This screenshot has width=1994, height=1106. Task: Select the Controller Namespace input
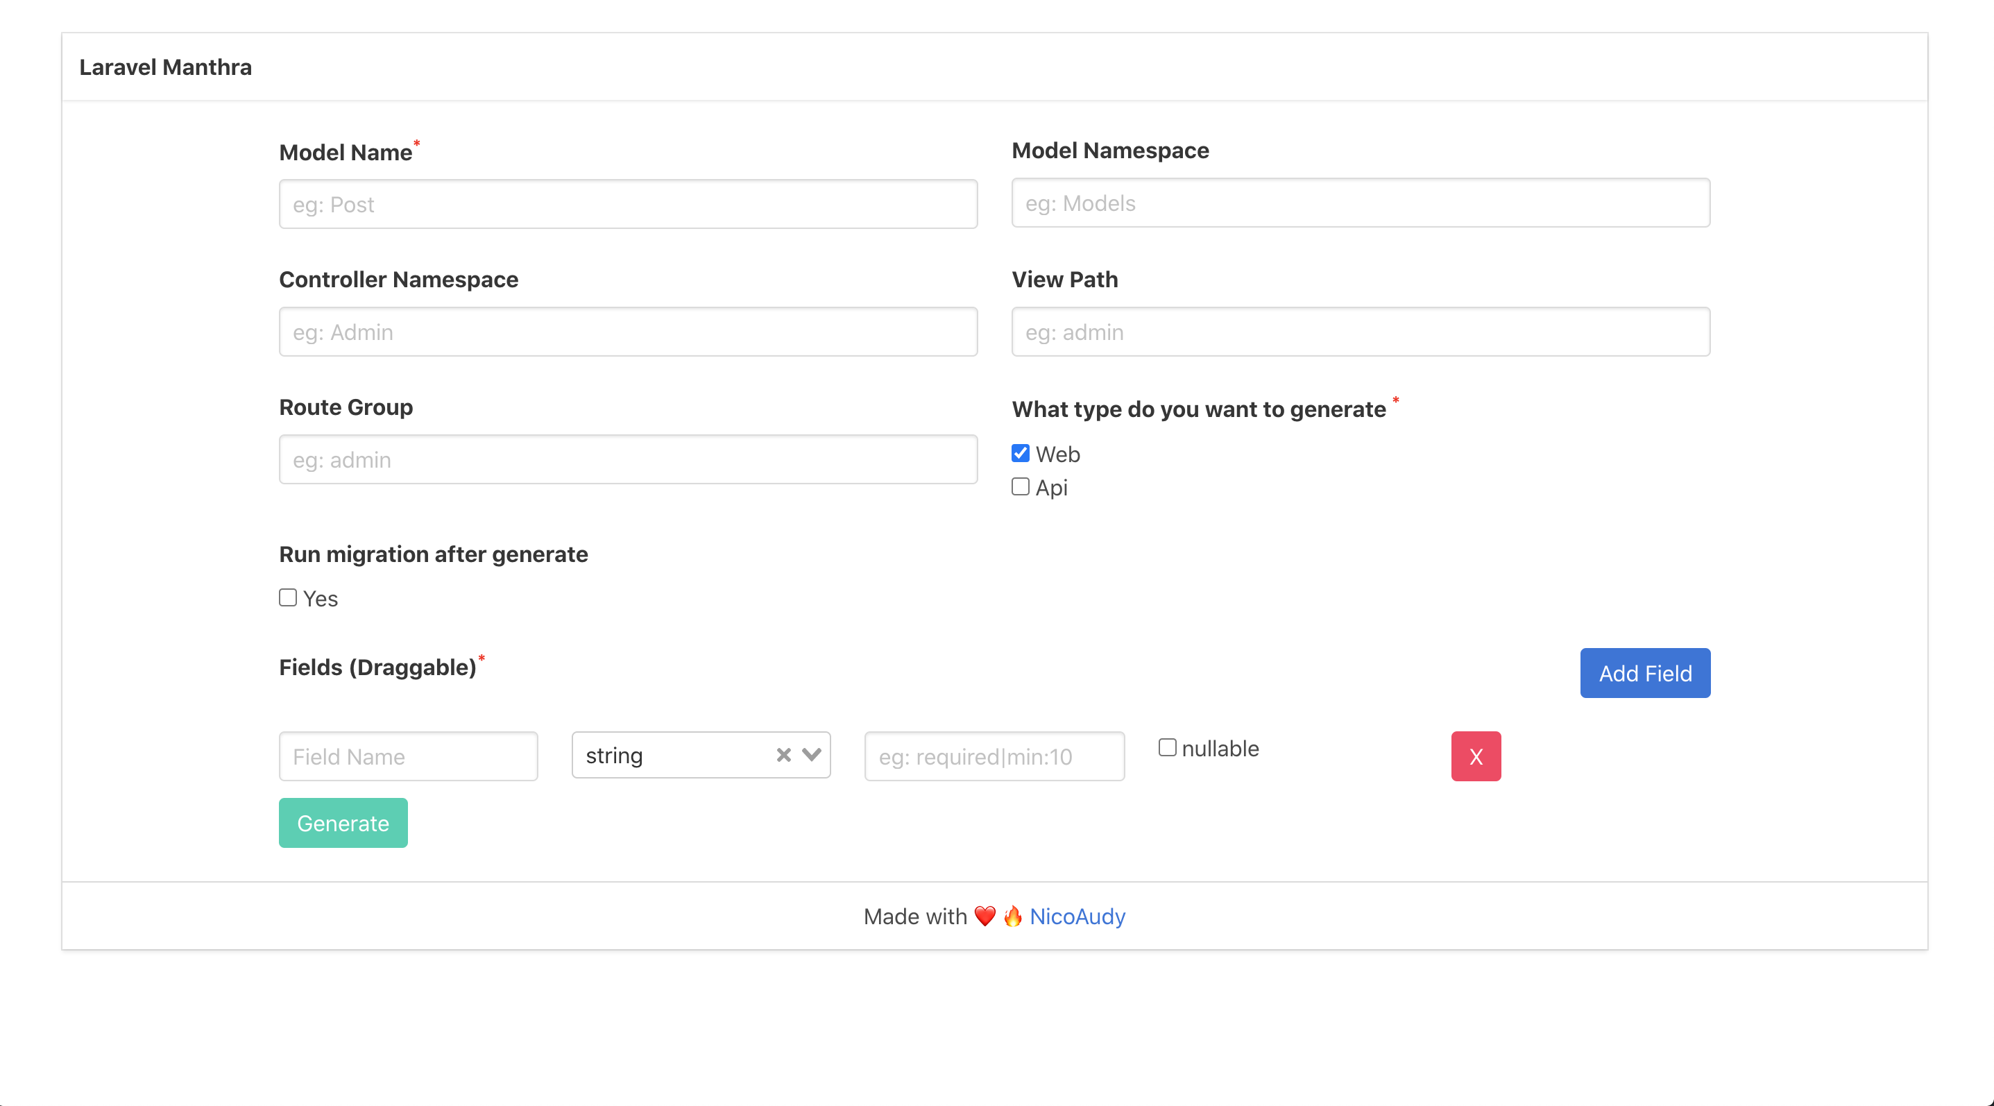628,332
